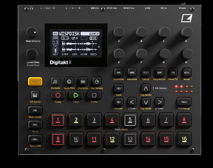Start playback with the green play button
This screenshot has height=168, width=213.
pos(76,95)
